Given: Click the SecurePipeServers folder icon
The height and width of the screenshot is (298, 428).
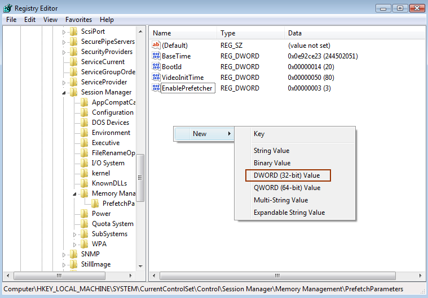Looking at the screenshot, I should [x=73, y=42].
